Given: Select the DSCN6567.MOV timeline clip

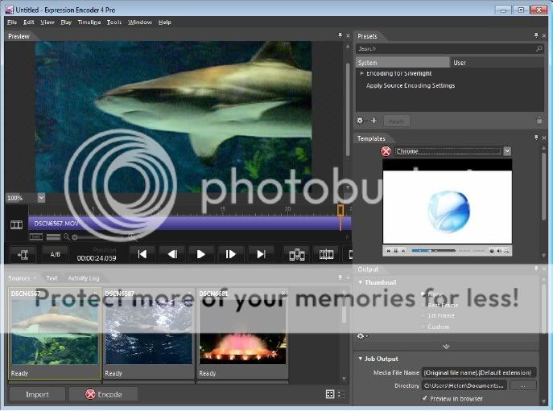Looking at the screenshot, I should click(x=190, y=224).
